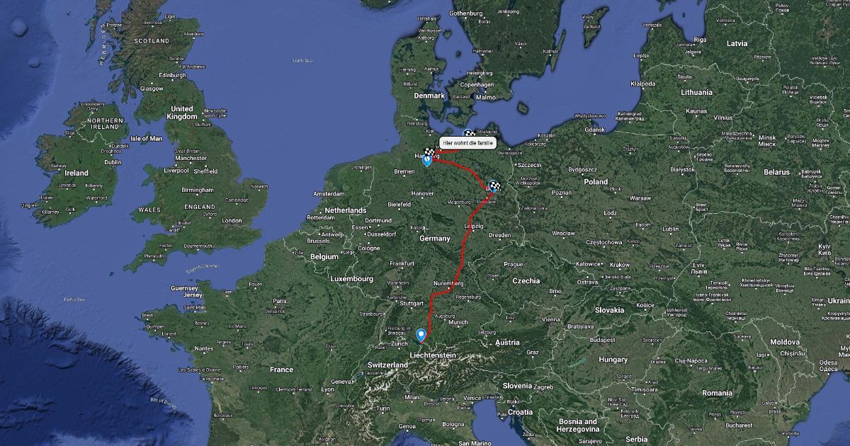The height and width of the screenshot is (446, 850).
Task: Open the blue pin marker at Hamburg
Action: coord(427,161)
